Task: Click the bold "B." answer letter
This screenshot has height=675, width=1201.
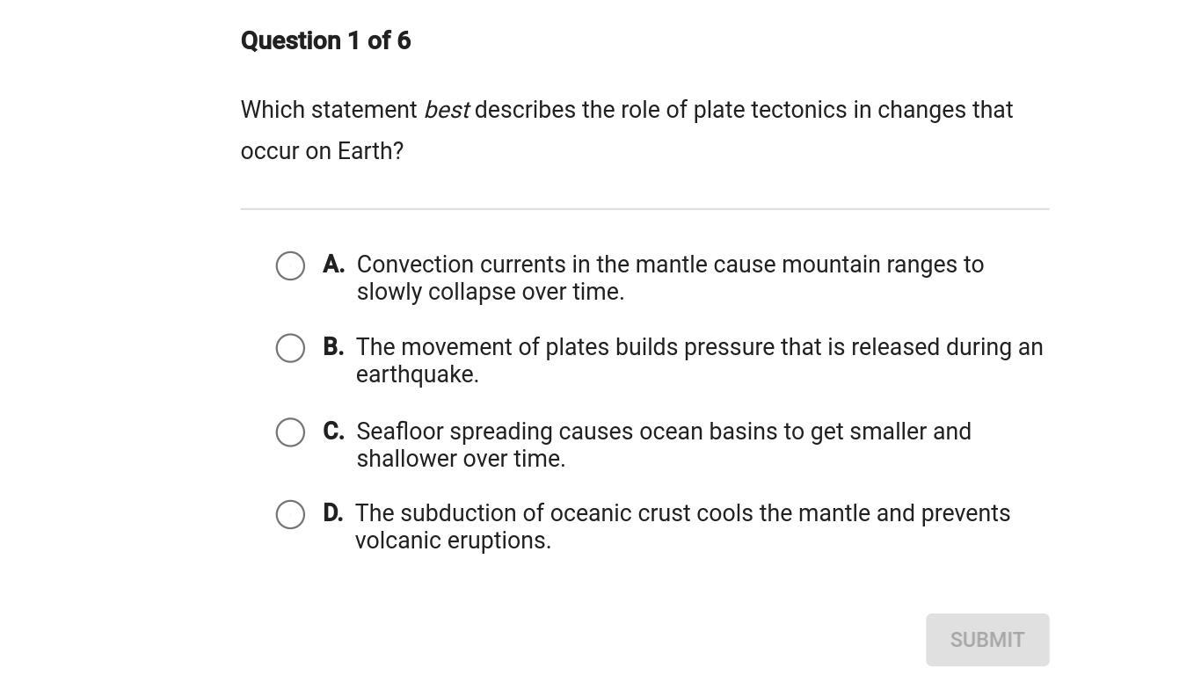Action: click(334, 347)
